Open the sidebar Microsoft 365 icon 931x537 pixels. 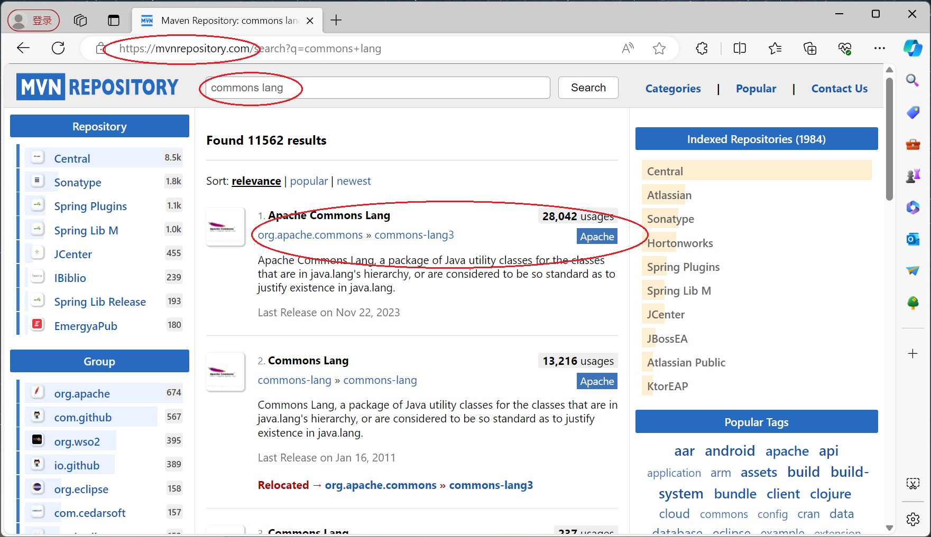pos(912,208)
